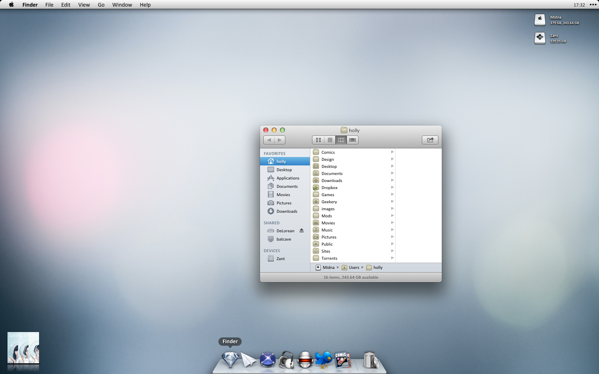
Task: Go forward in Finder window
Action: (x=280, y=140)
